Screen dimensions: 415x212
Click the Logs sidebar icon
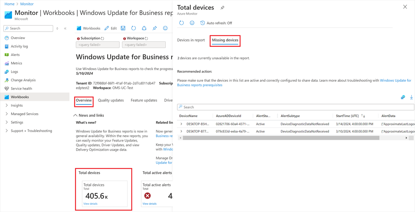7,72
